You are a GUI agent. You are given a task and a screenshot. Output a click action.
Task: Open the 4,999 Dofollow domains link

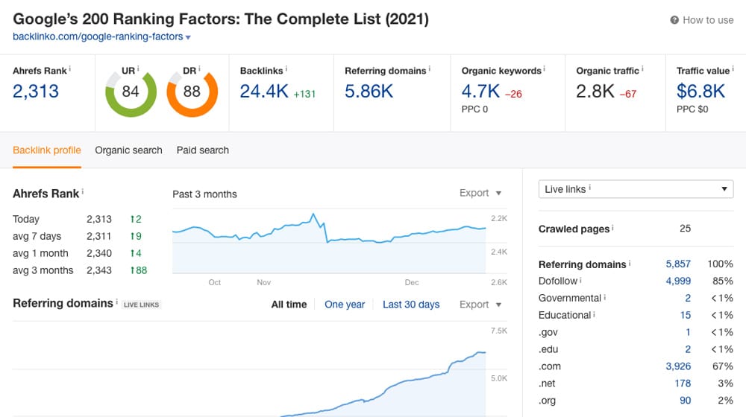click(x=678, y=281)
